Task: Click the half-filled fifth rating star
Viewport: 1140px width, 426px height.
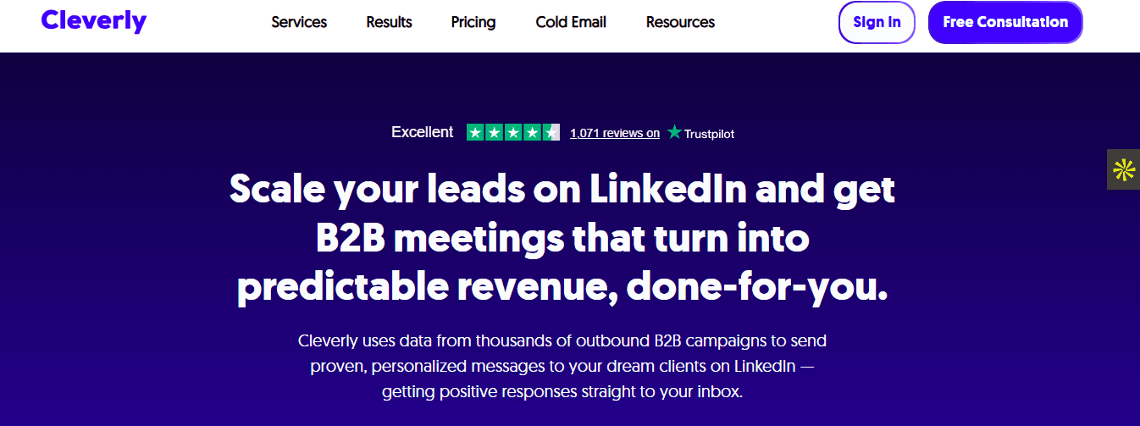Action: click(551, 132)
